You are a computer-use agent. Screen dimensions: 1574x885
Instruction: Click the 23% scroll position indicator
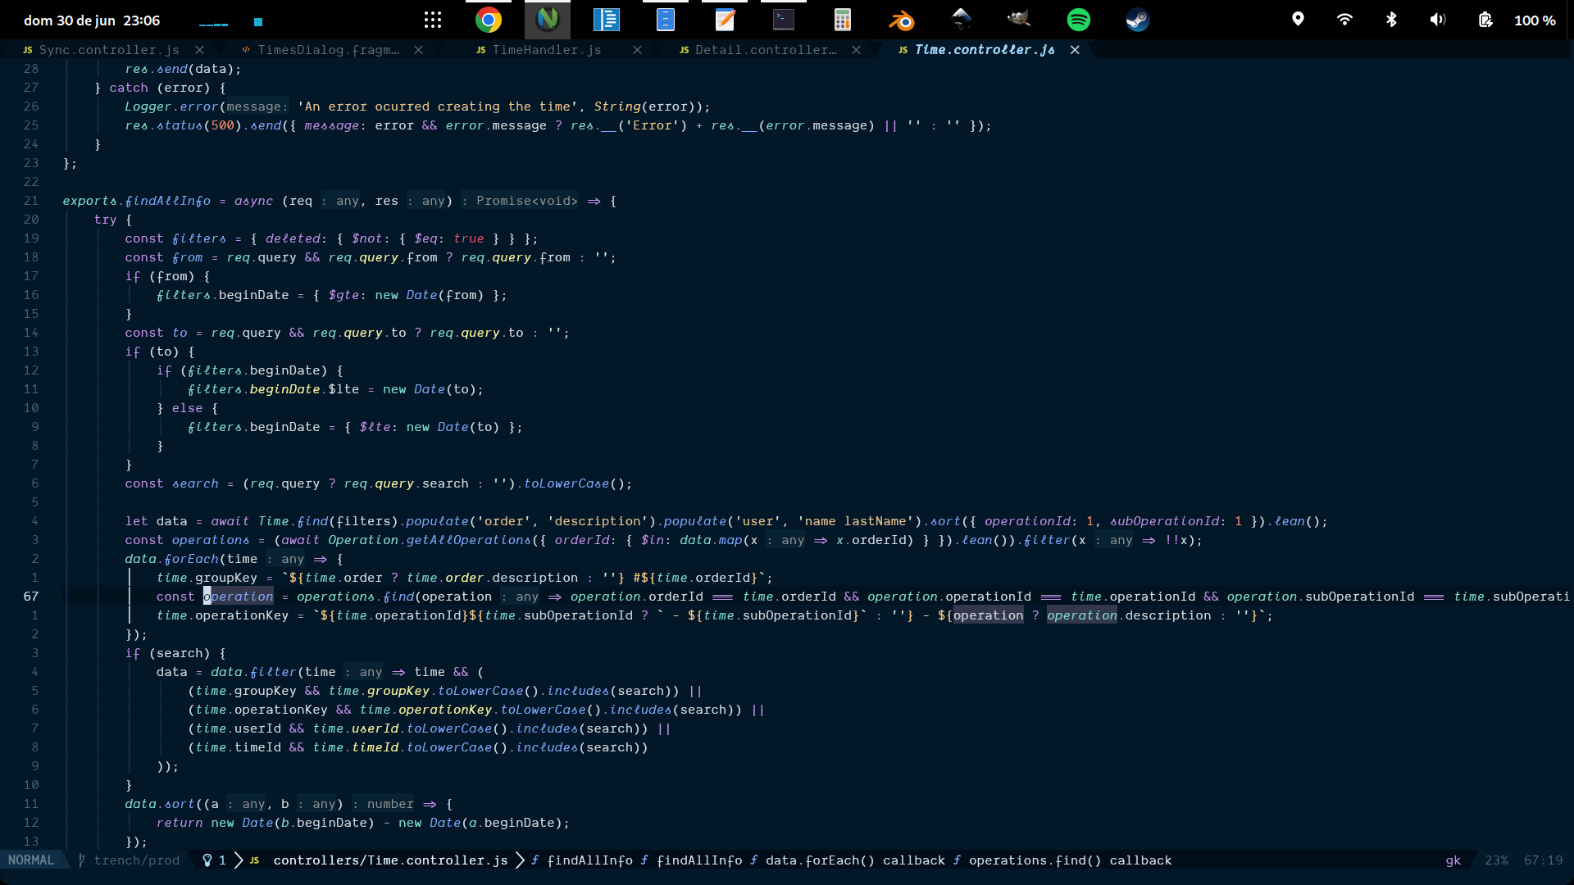click(1496, 860)
